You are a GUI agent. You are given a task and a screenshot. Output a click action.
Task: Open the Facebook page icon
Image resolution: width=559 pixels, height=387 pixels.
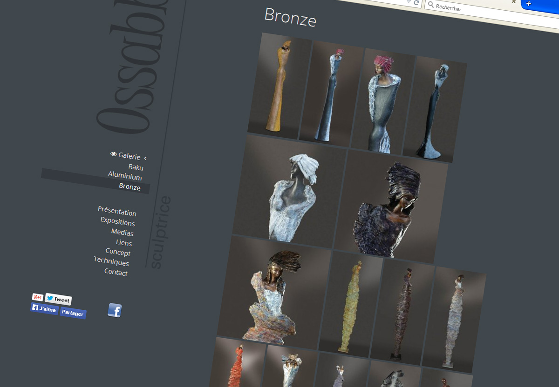pyautogui.click(x=115, y=310)
